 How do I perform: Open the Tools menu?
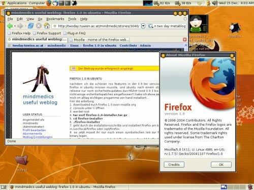[72, 19]
